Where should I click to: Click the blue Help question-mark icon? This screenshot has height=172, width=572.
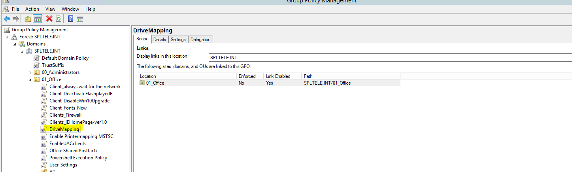click(70, 19)
